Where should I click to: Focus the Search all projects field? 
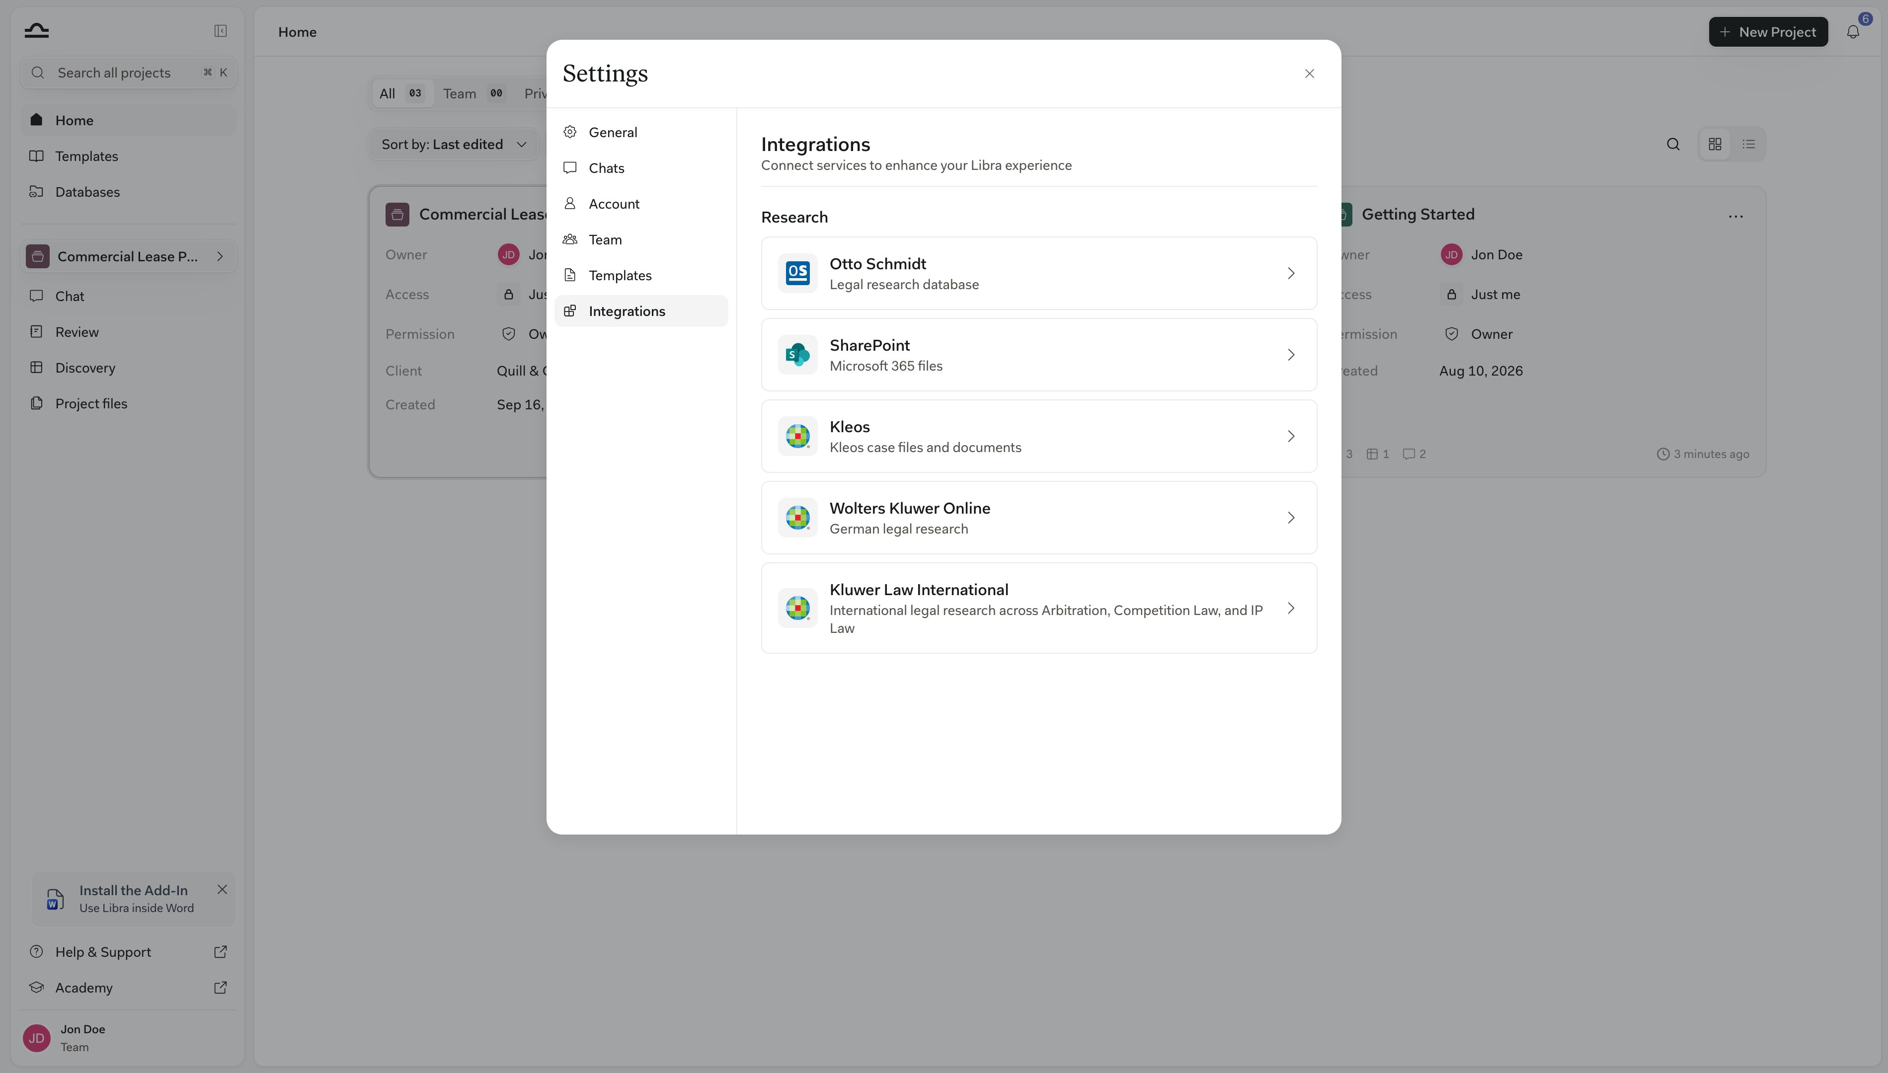tap(129, 72)
